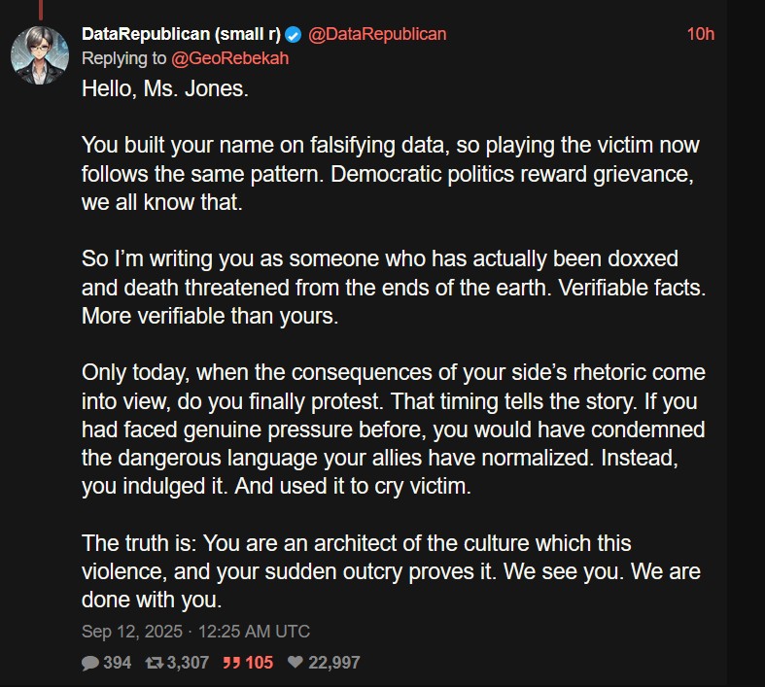
Task: Click the 22,997 likes count
Action: coord(333,663)
